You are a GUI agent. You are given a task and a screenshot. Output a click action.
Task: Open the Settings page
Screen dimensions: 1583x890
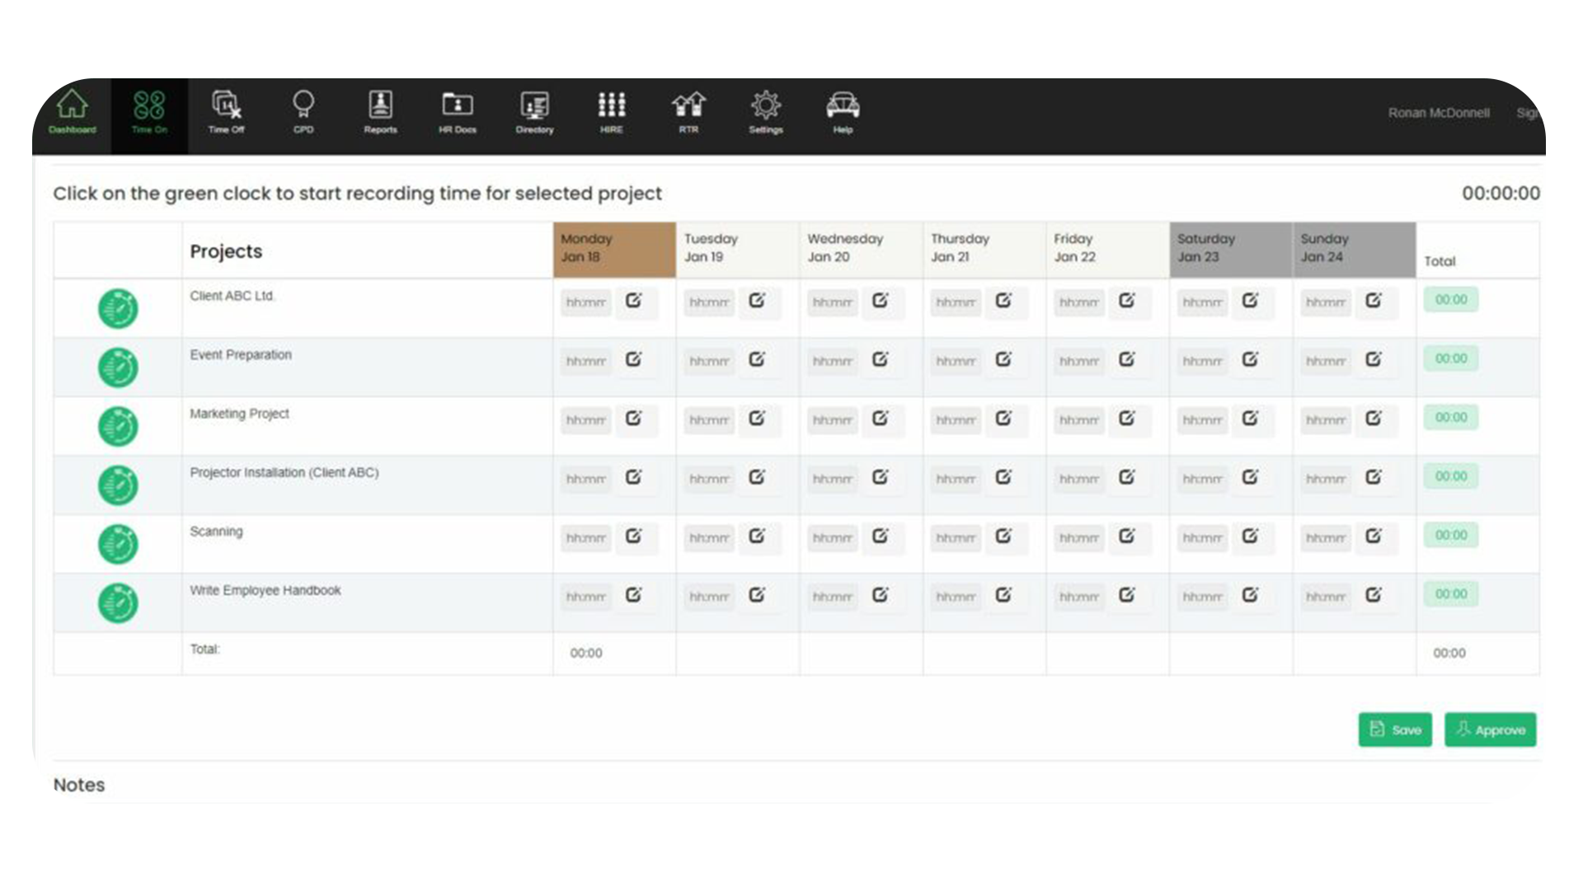[765, 113]
